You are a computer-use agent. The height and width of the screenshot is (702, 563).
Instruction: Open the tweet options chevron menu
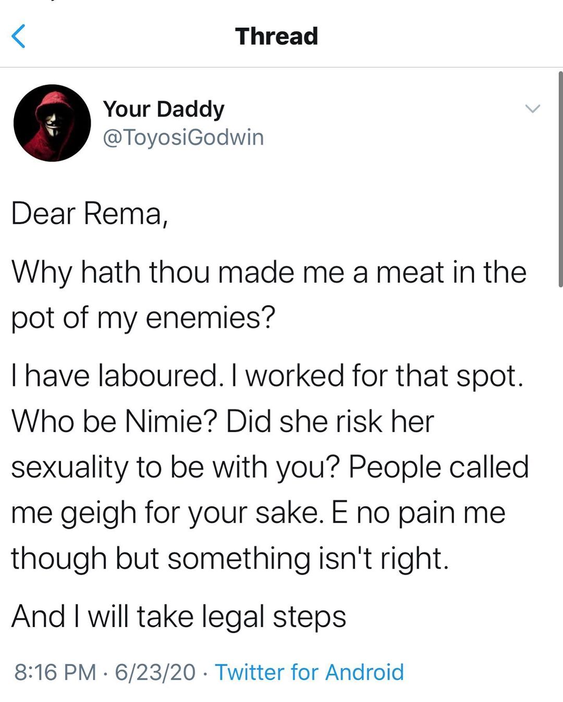pos(532,108)
